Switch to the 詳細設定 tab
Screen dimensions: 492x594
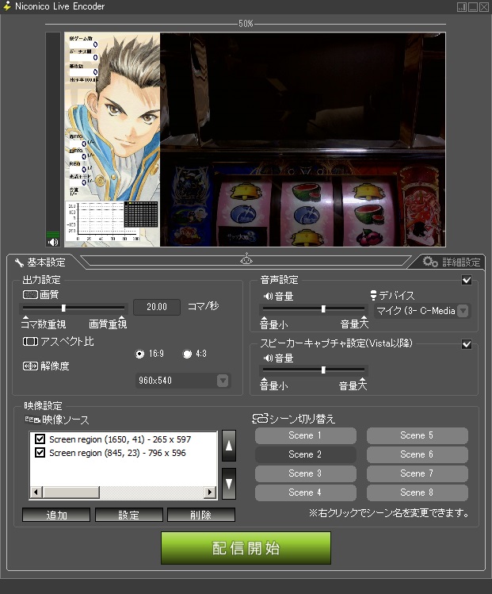point(451,262)
